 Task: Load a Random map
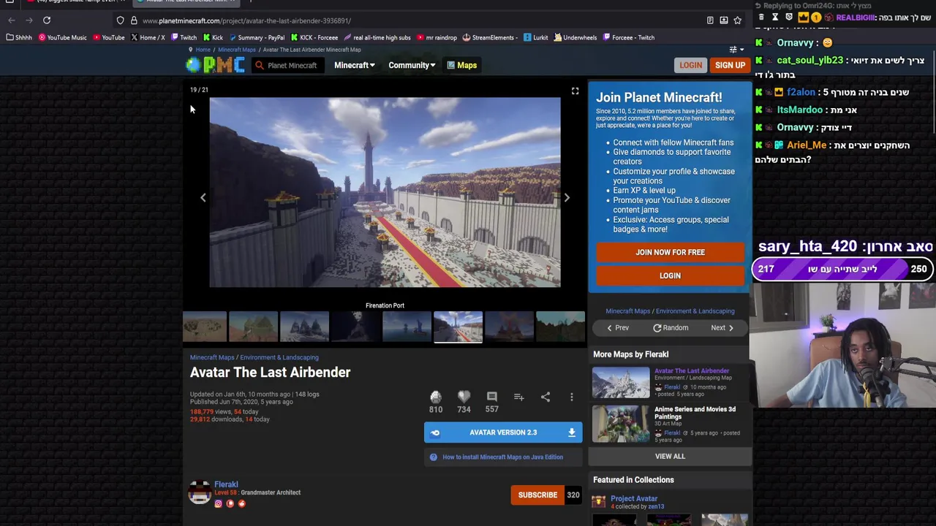670,328
